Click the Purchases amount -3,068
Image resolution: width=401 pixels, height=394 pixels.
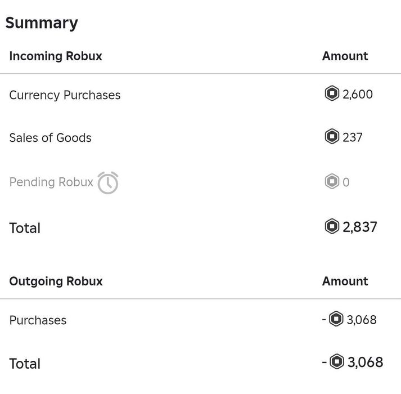coord(361,320)
